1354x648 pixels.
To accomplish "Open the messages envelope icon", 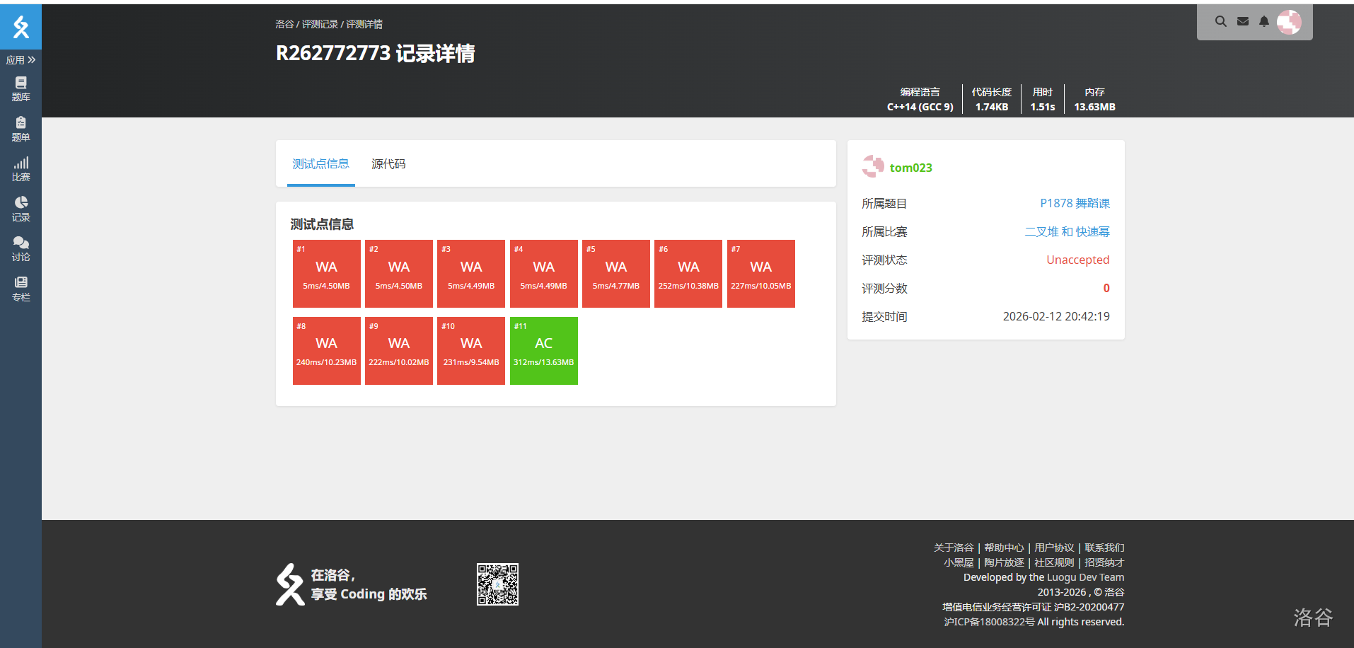I will [1242, 22].
